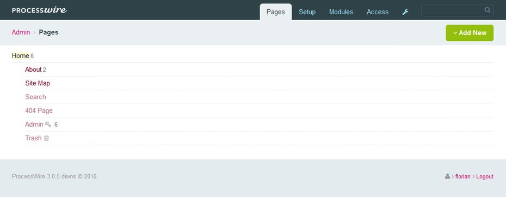Click the ProcessWire logo
This screenshot has width=506, height=197.
coord(39,10)
